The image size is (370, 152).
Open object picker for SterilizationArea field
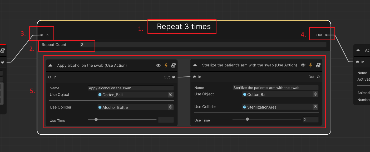pos(315,107)
